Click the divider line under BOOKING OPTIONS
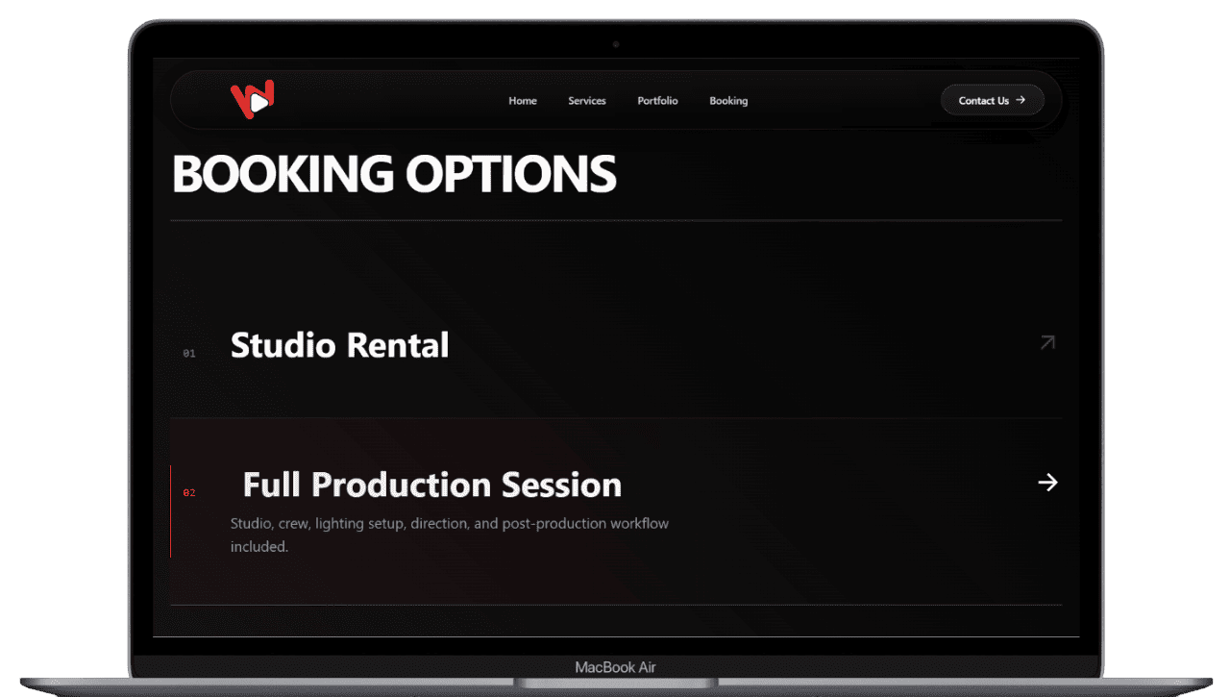1230x697 pixels. click(x=615, y=221)
